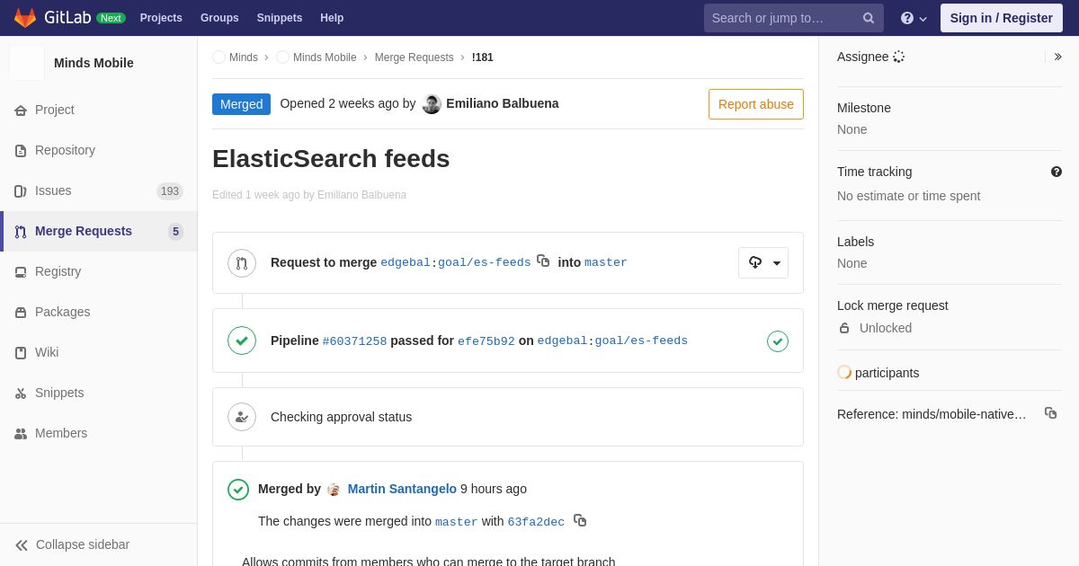Click the Repository file icon in sidebar
The image size is (1079, 566).
pyautogui.click(x=21, y=151)
